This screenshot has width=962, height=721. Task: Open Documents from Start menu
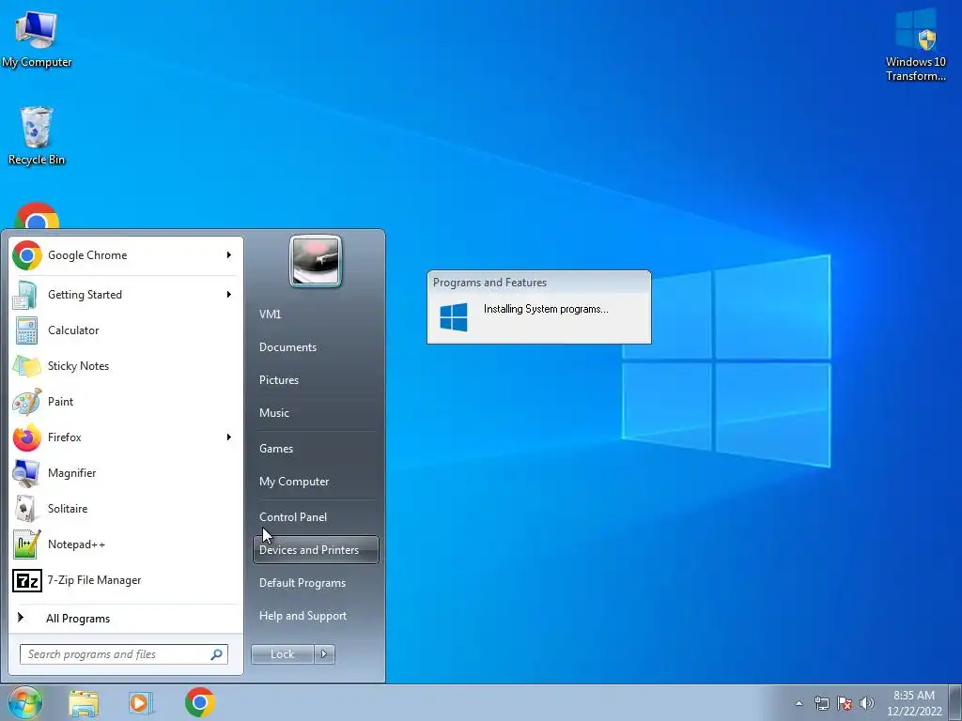287,347
